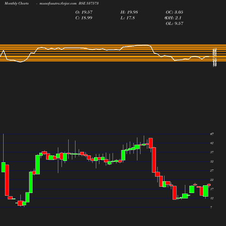Viewport: 226px width, 226px height.
Task: Click the close value 'C: 18.99'
Action: pyautogui.click(x=84, y=18)
